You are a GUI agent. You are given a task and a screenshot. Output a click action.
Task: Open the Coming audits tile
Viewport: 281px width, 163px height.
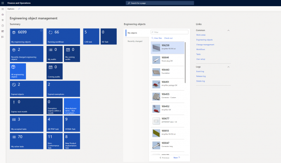click(x=54, y=71)
